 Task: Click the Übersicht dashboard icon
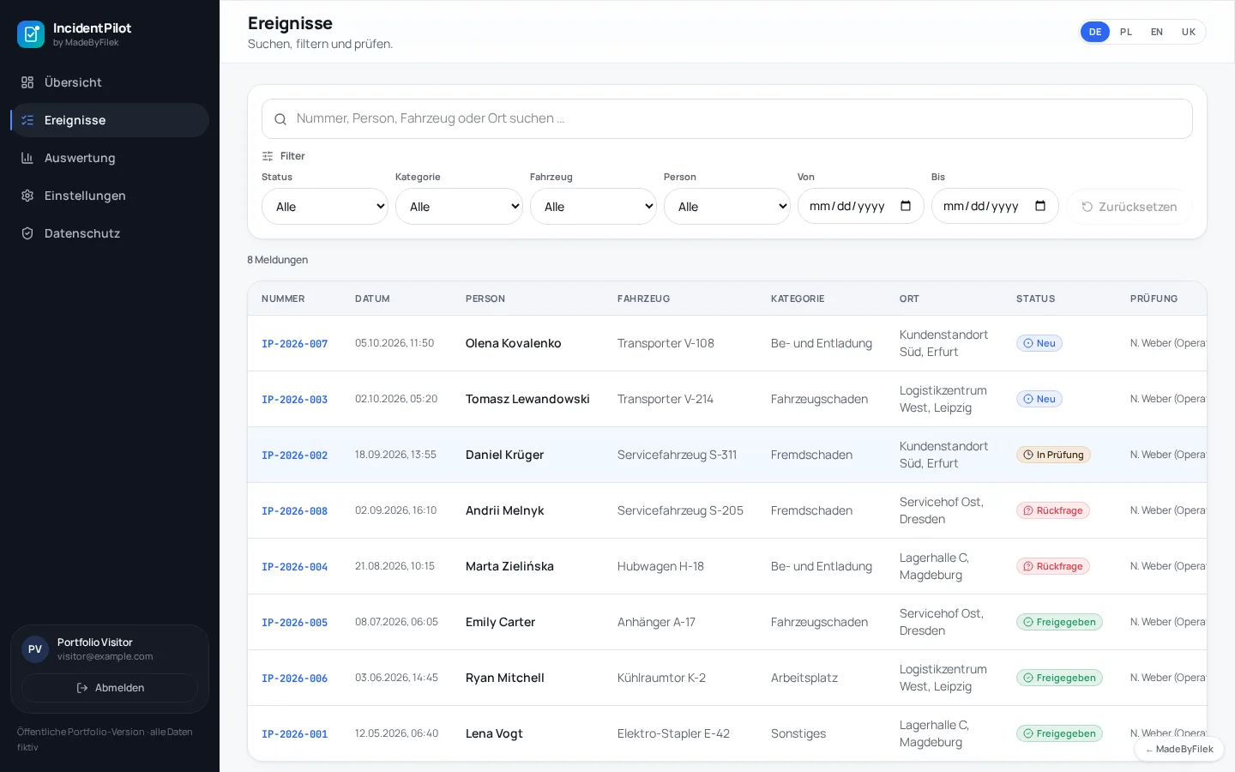[27, 82]
